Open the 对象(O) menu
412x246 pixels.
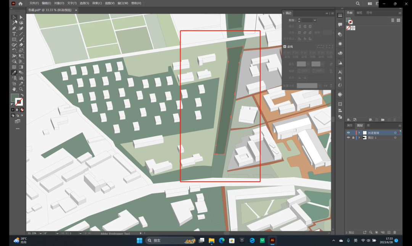pyautogui.click(x=59, y=3)
